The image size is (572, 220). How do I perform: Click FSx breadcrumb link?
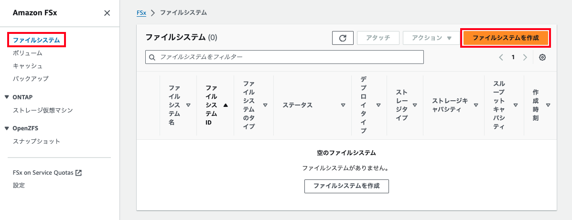(x=141, y=13)
